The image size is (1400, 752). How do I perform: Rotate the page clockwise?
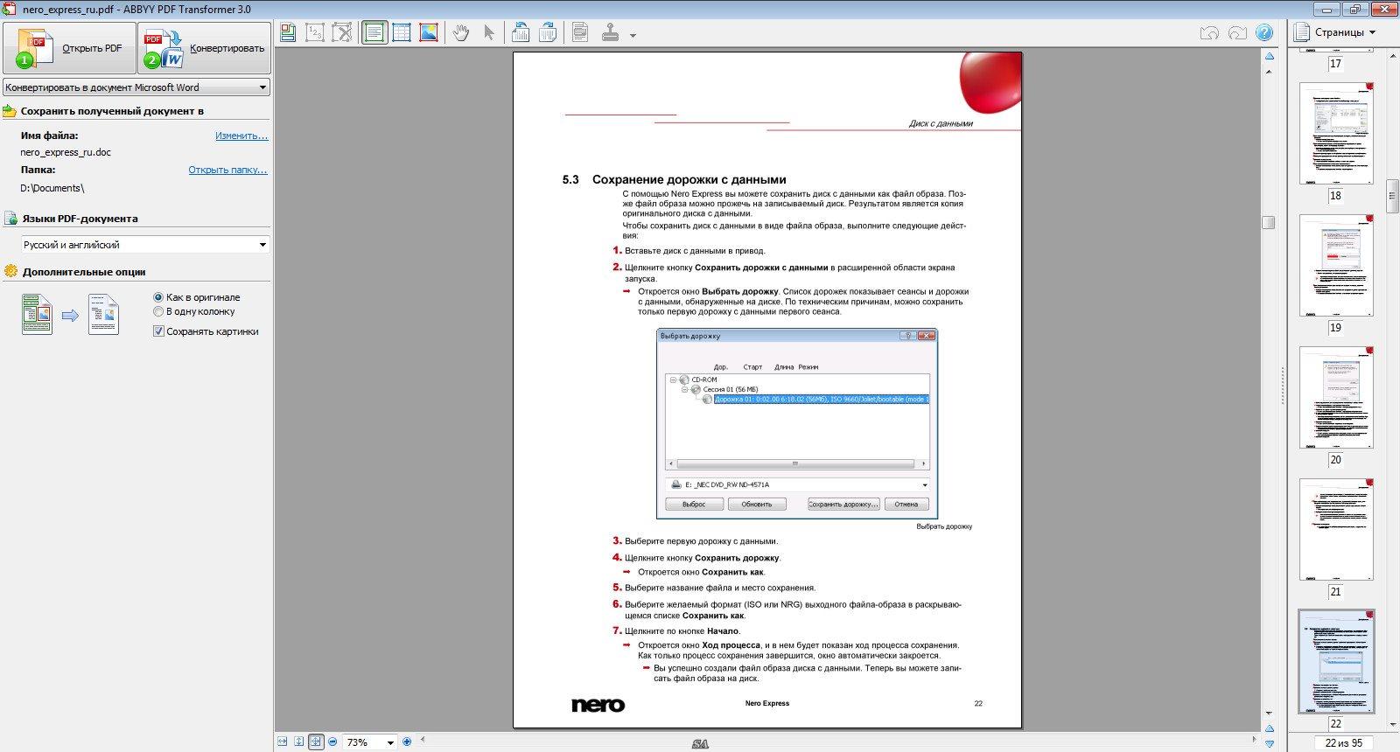[x=548, y=32]
